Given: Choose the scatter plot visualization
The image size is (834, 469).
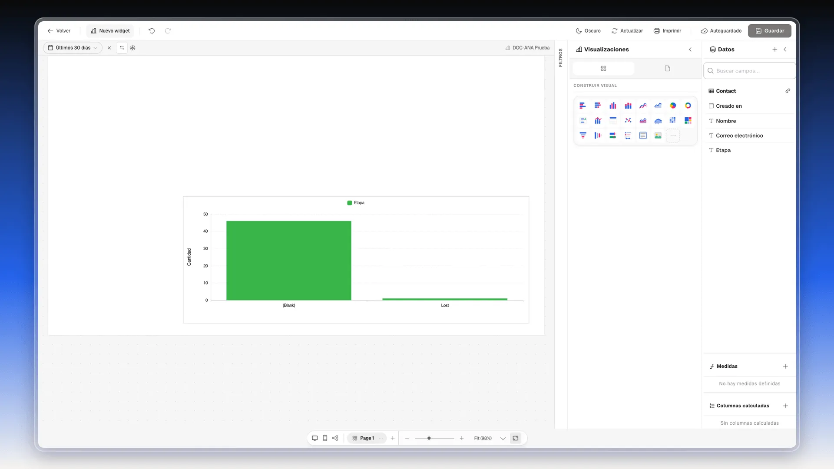Looking at the screenshot, I should pos(628,120).
